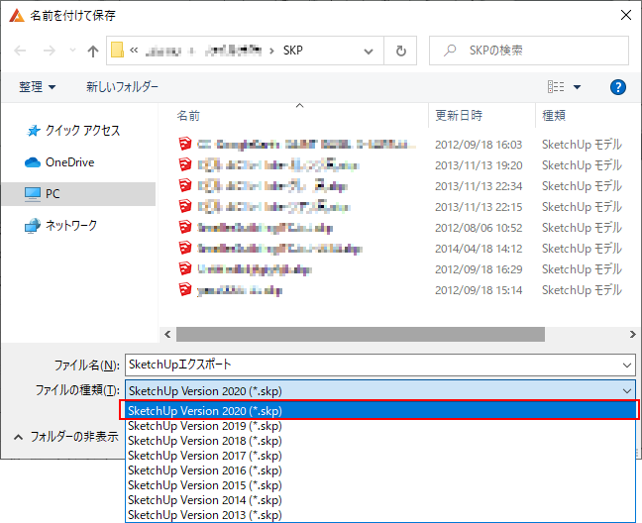Click the application logo in title bar
The image size is (642, 523).
[x=17, y=16]
